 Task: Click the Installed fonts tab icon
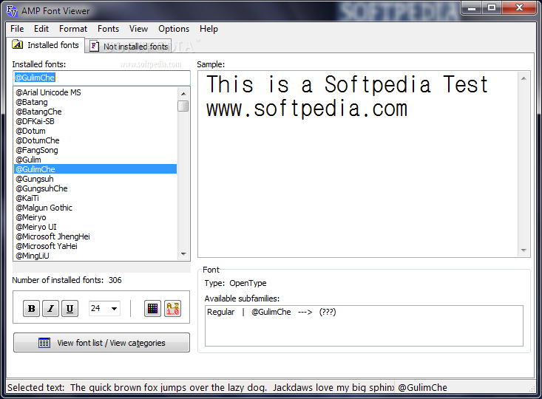[x=17, y=44]
